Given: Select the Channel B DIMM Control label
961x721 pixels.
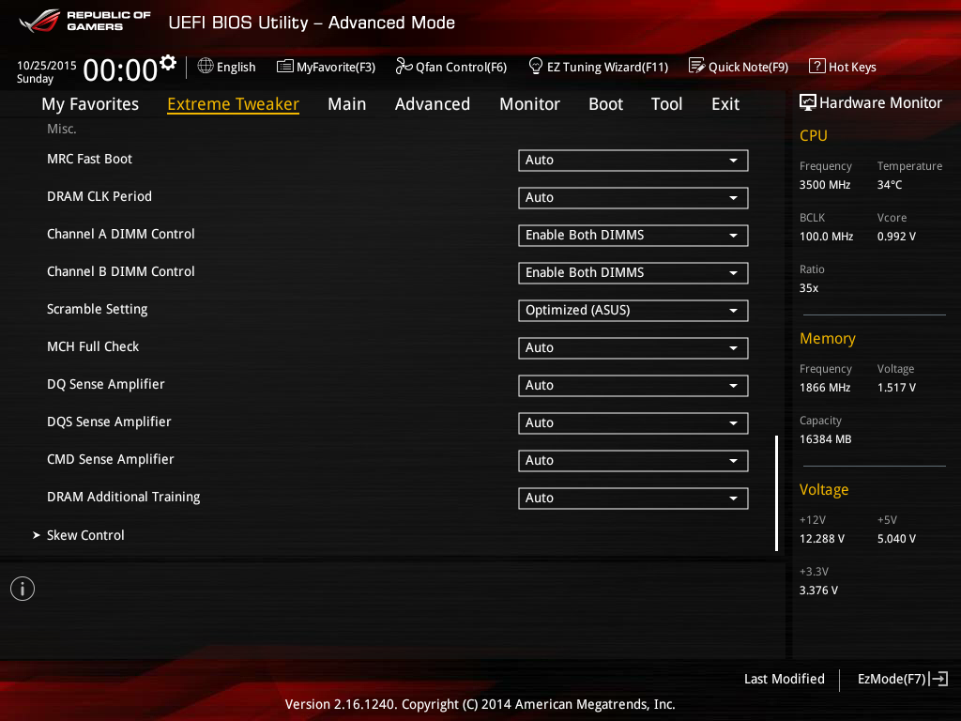Looking at the screenshot, I should 121,271.
